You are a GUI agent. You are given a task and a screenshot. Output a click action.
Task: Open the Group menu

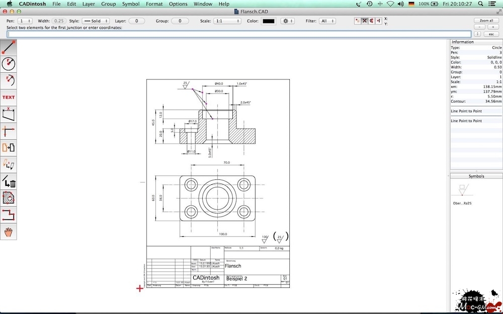(109, 4)
